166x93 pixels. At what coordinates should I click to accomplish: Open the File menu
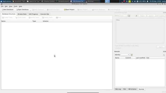click(x=2, y=6)
